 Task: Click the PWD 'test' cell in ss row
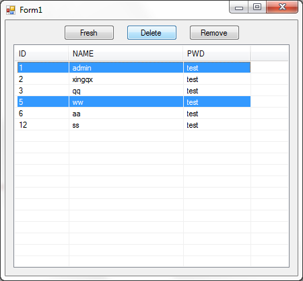[x=217, y=125]
